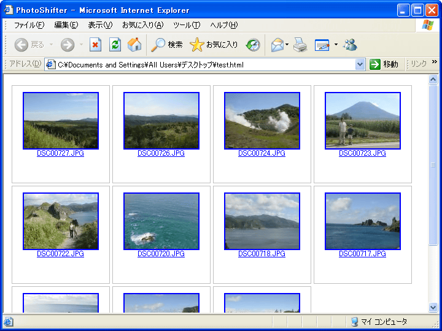
Task: Open the DSC00726.JPG link
Action: pos(161,153)
